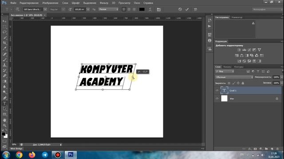The height and width of the screenshot is (159, 284).
Task: Select the Move tool
Action: [x=4, y=21]
